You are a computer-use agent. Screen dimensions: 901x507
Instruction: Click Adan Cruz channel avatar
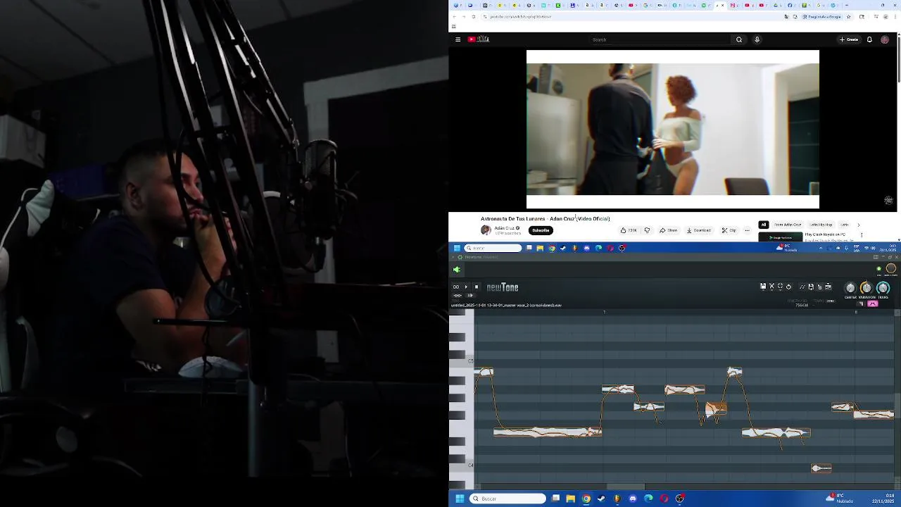[x=486, y=230]
